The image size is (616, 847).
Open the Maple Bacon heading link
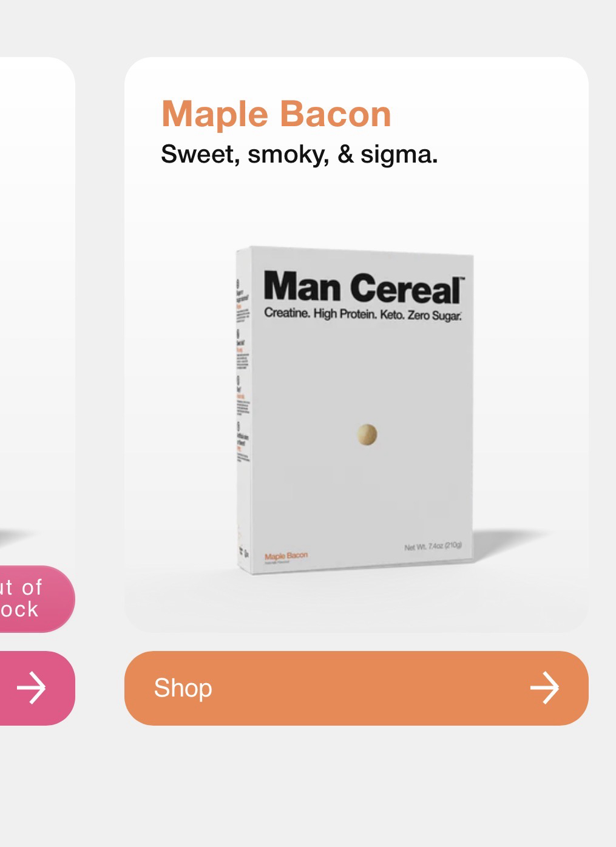(276, 114)
